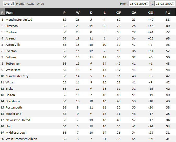The width and height of the screenshot is (176, 142).
Task: Click the To date field 11-05-2009
Action: click(x=165, y=4)
